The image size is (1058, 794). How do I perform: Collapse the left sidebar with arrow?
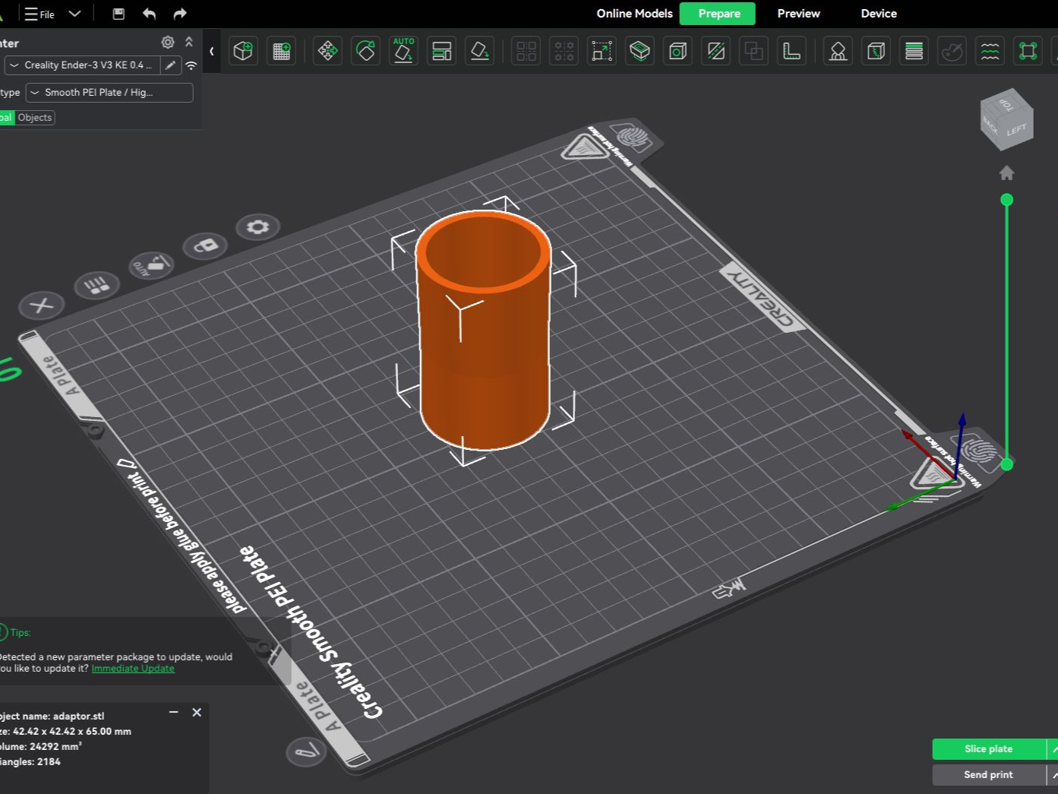point(211,51)
